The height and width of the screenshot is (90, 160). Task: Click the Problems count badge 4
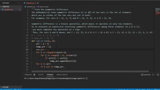coord(34,75)
